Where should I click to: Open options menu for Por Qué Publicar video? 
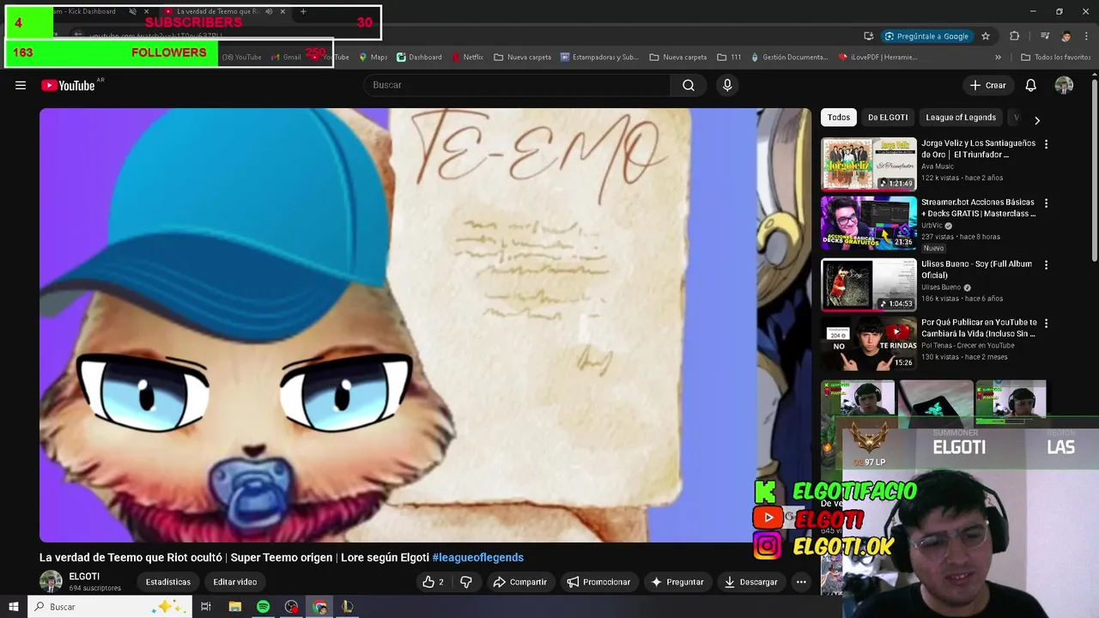point(1046,324)
